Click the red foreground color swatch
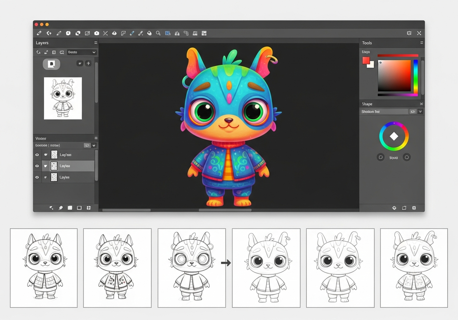This screenshot has height=320, width=458. tap(366, 61)
